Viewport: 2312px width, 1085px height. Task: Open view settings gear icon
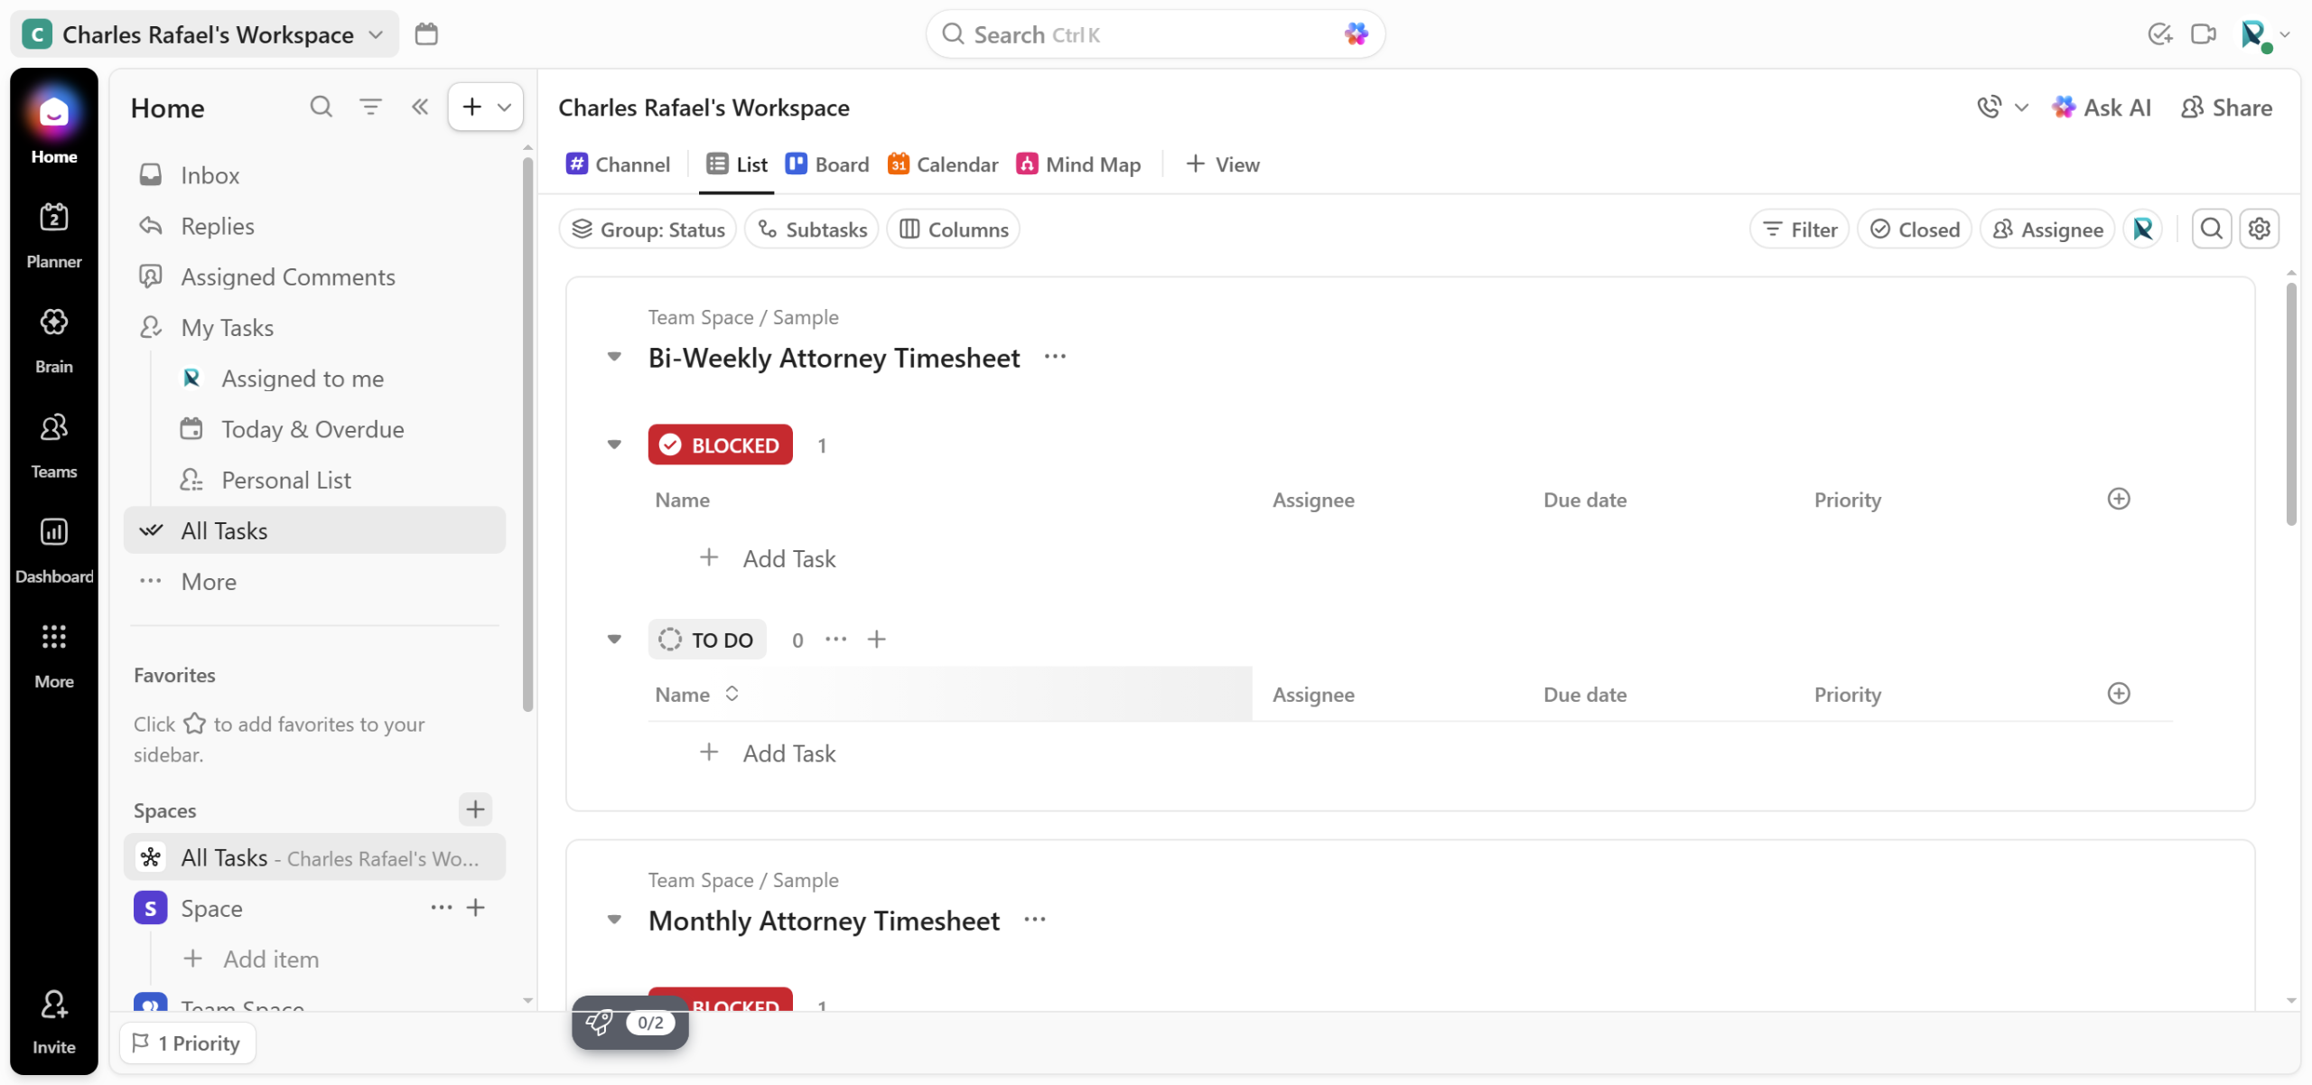(x=2259, y=229)
